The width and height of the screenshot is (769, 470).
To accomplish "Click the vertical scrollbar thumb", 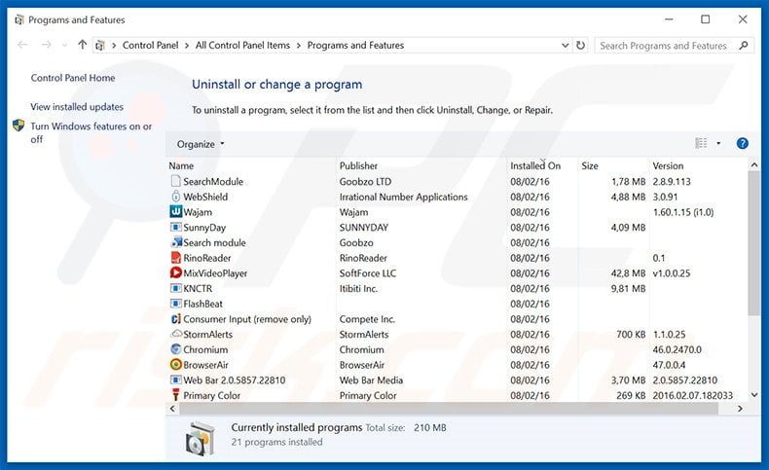I will (753, 243).
